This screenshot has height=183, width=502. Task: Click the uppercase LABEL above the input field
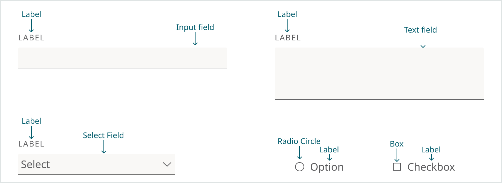pos(31,38)
